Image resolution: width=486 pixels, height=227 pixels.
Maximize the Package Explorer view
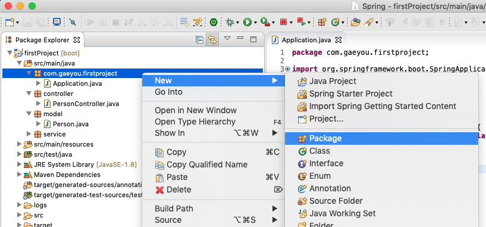click(x=253, y=39)
